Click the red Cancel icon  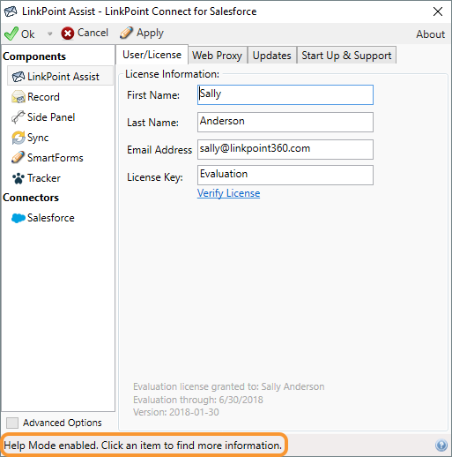68,34
